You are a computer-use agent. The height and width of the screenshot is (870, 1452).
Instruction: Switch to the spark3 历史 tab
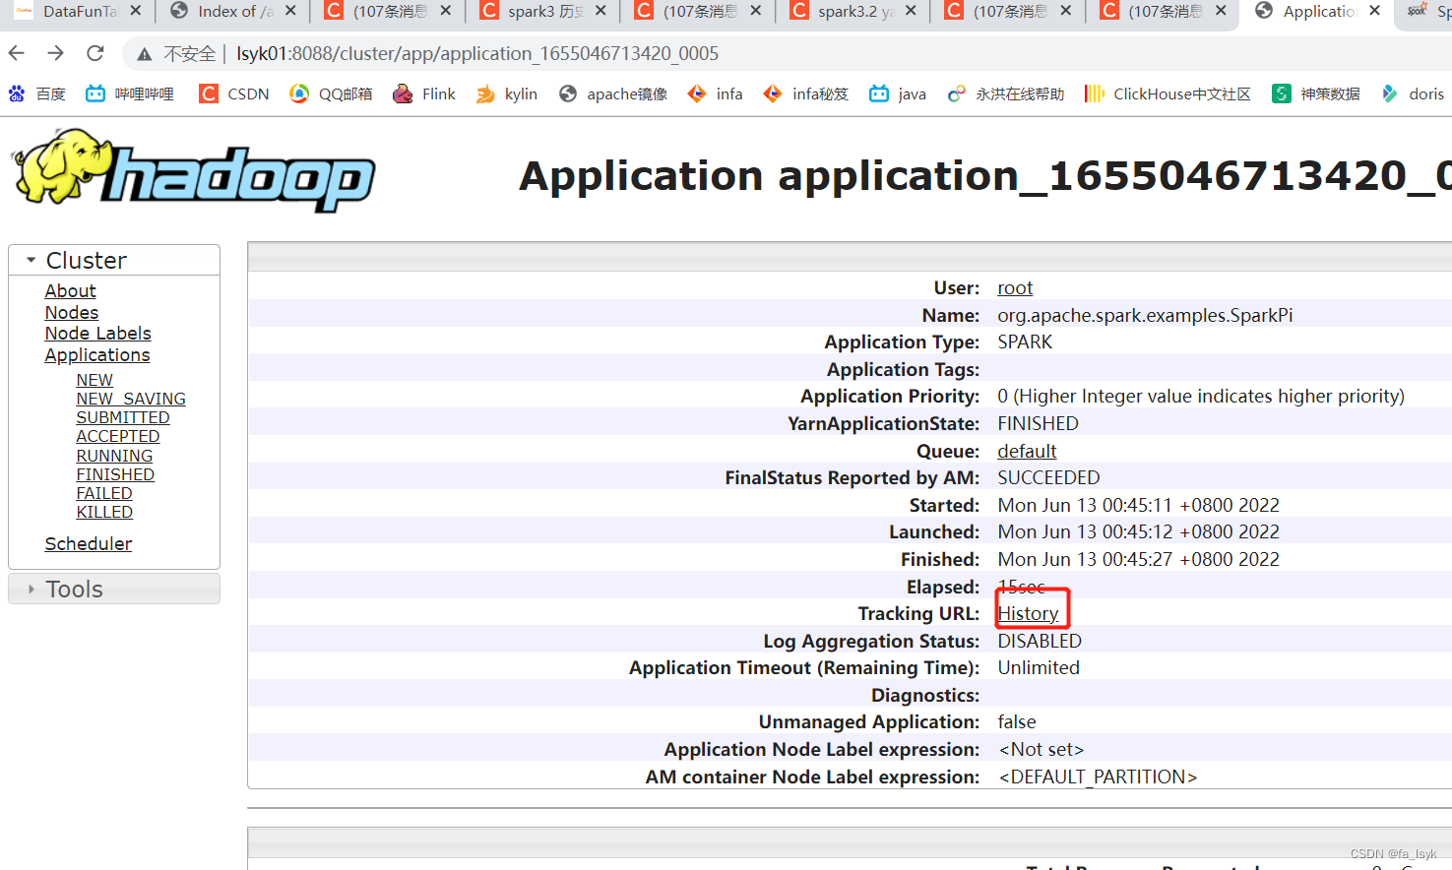click(544, 11)
